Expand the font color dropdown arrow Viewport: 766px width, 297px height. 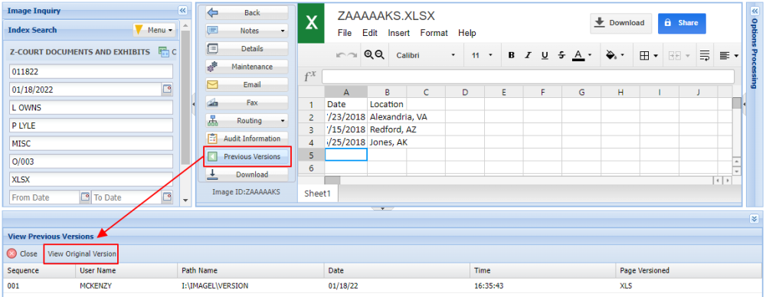click(x=590, y=55)
